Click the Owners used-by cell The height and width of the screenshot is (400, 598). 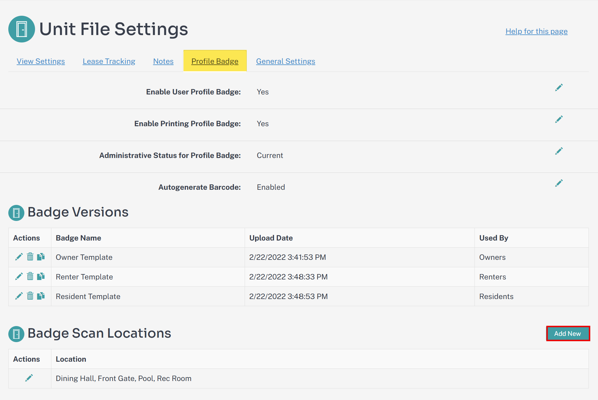click(x=531, y=257)
